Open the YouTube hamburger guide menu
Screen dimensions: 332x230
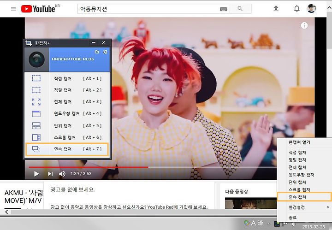pos(13,9)
